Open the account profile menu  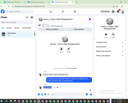coord(123,12)
